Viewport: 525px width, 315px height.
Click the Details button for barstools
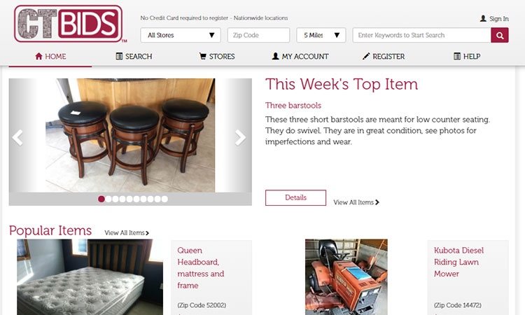295,198
